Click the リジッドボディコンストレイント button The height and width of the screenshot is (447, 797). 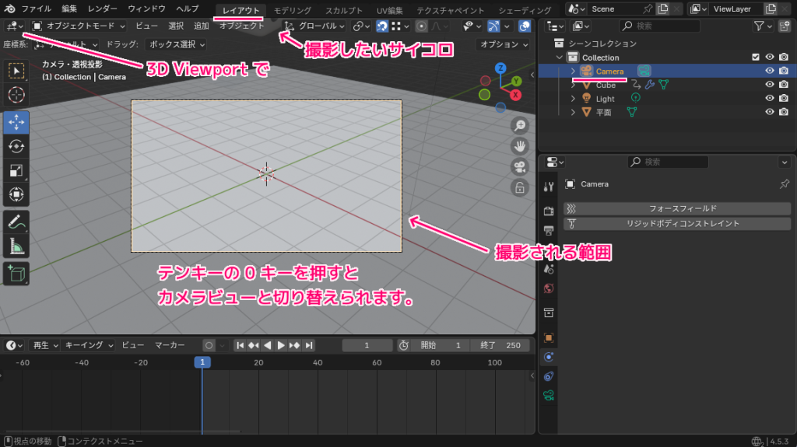[677, 224]
